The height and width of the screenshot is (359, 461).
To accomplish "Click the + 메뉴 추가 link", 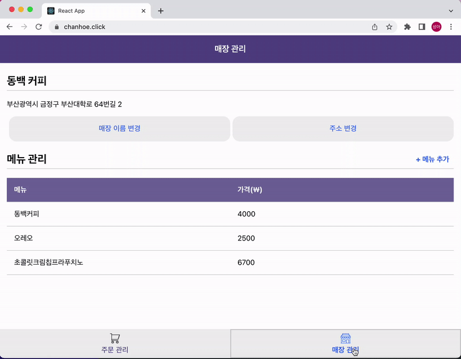I will [433, 159].
